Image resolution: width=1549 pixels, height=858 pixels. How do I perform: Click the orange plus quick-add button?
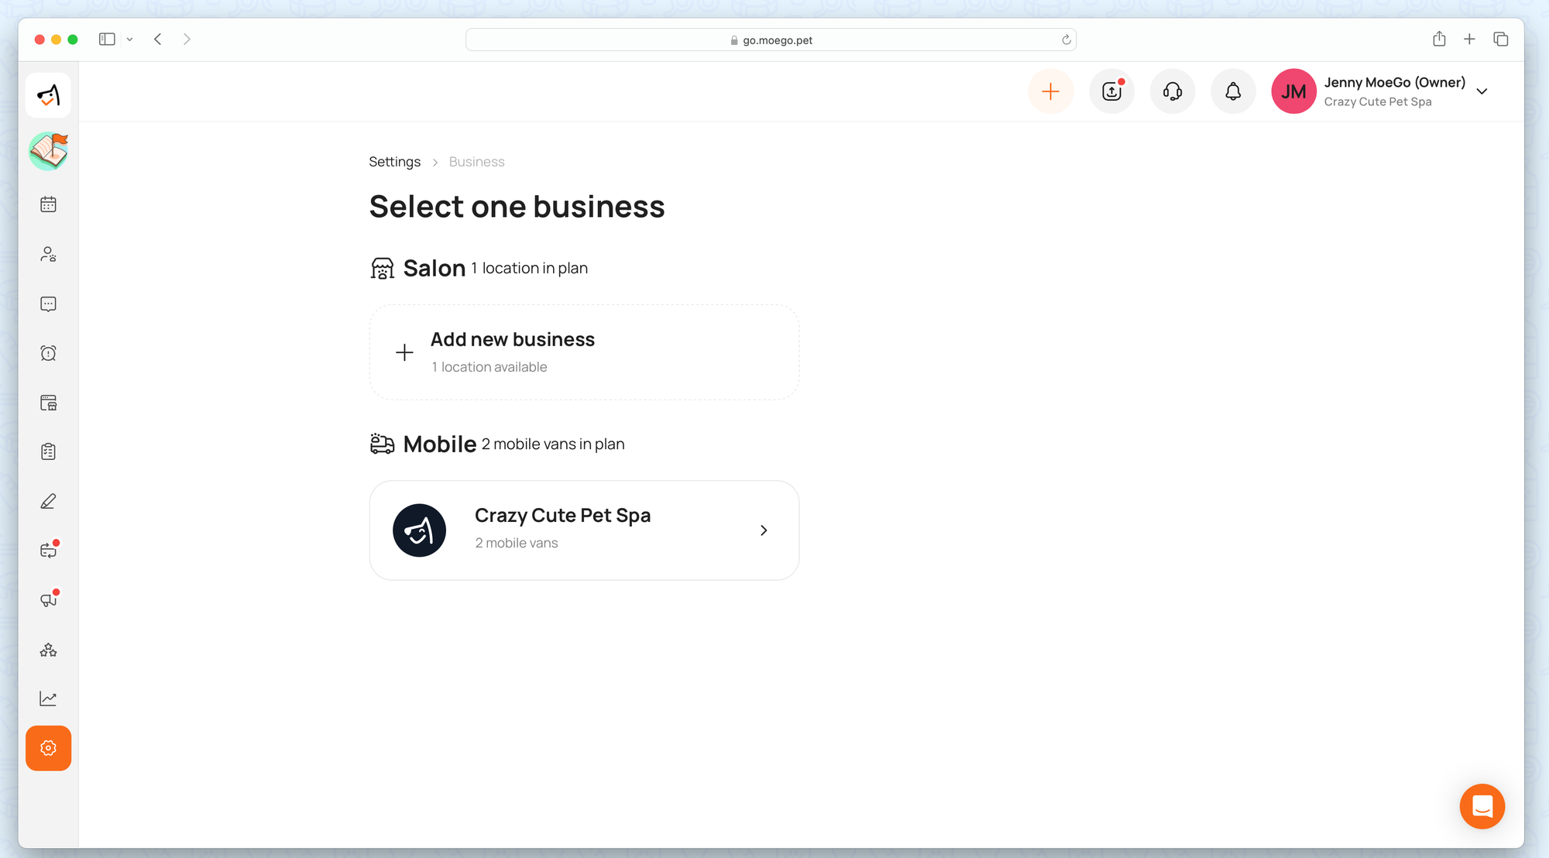(x=1050, y=91)
